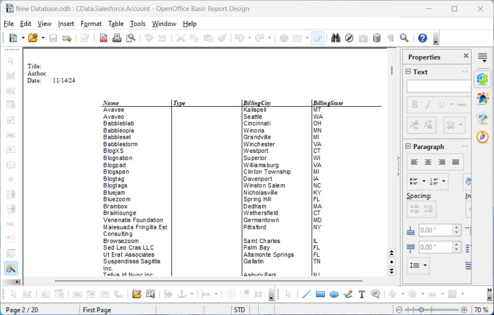Open the Insert menu

(x=66, y=24)
